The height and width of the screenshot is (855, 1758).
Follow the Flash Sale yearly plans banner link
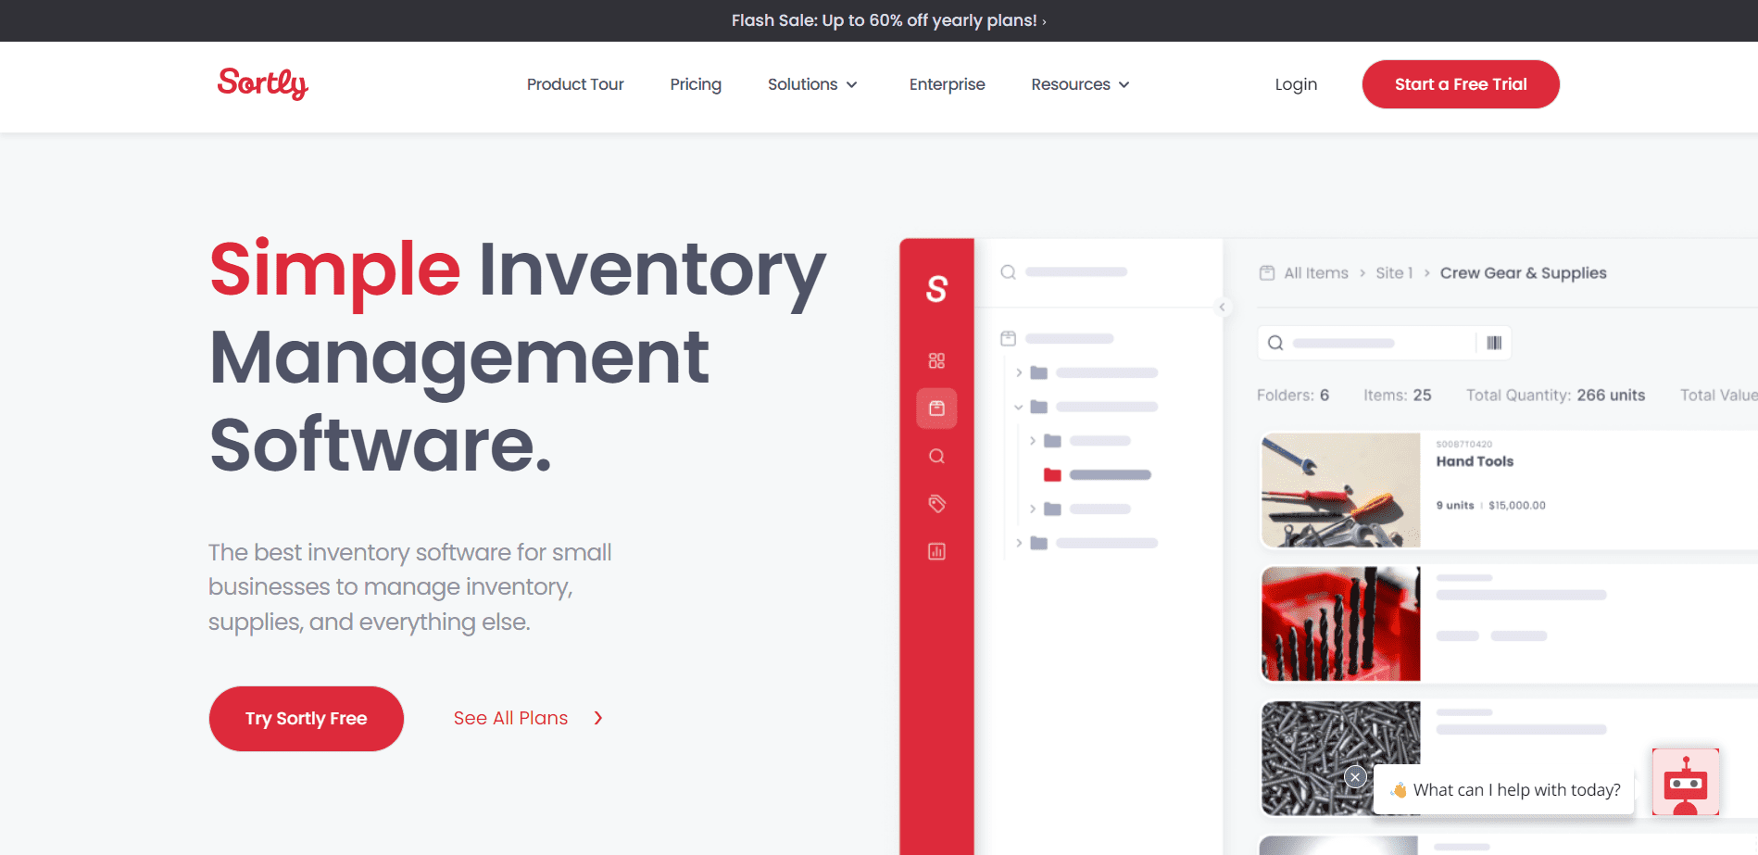coord(887,19)
